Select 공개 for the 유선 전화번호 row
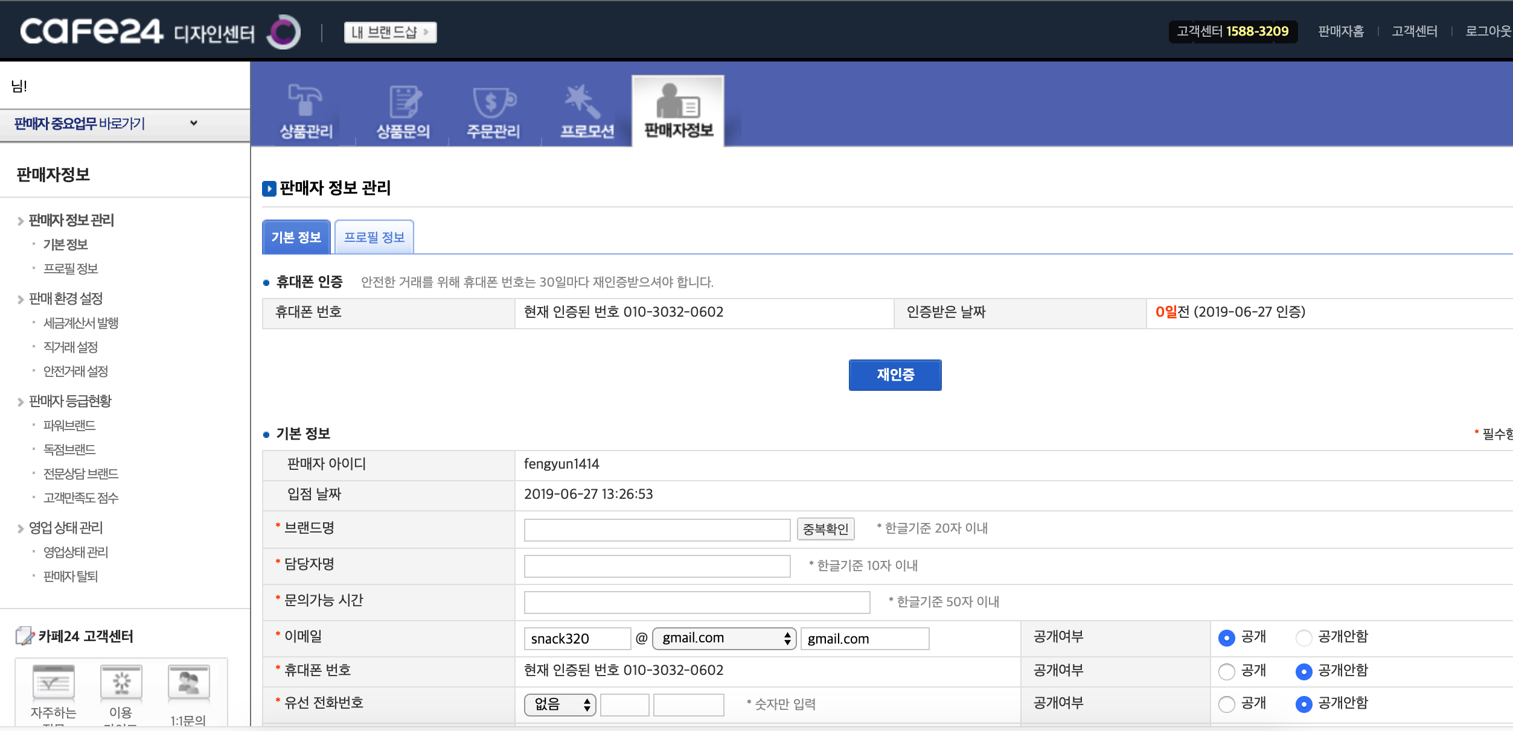The image size is (1513, 731). [1226, 704]
